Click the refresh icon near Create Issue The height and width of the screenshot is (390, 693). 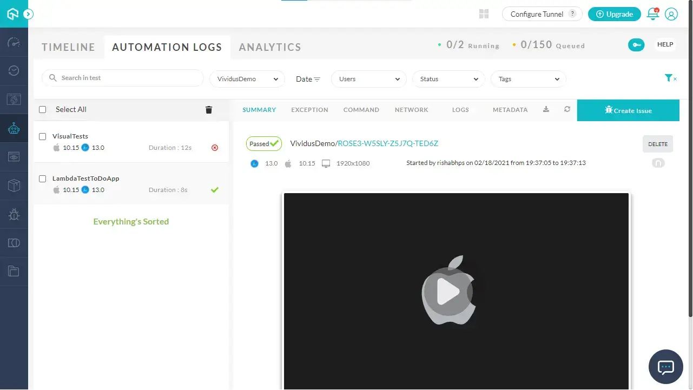pos(567,109)
